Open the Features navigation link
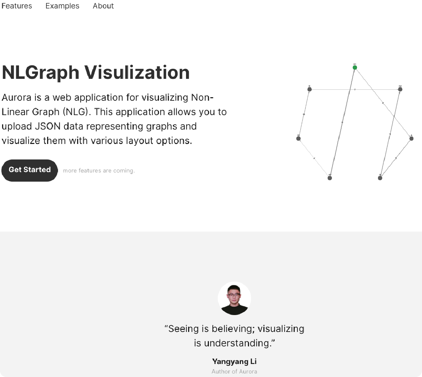 coord(17,6)
